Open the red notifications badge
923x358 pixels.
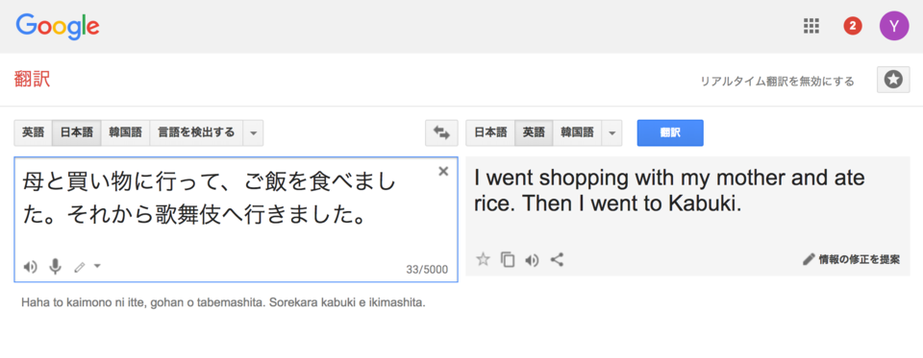point(853,26)
